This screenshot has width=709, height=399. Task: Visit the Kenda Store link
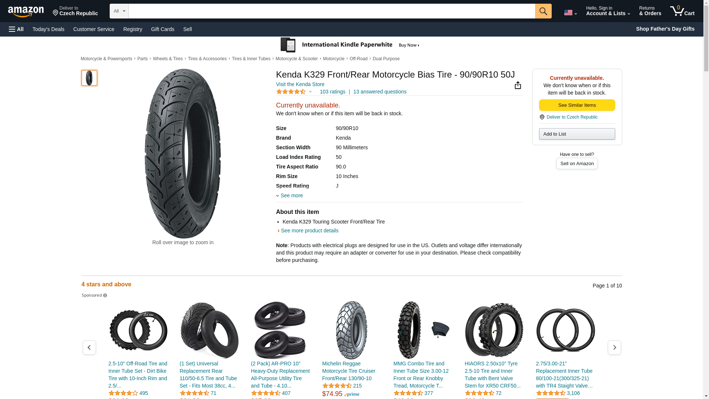(x=300, y=84)
